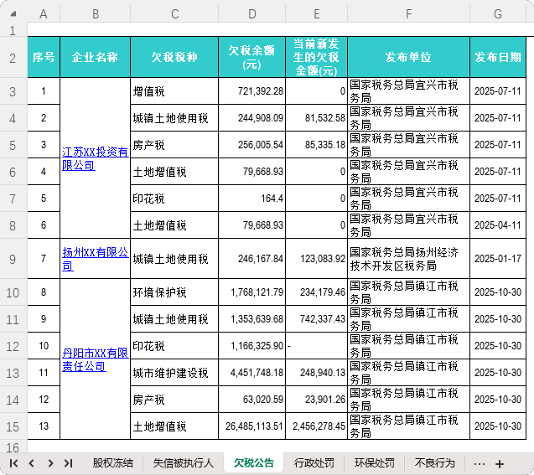Show more sheets via ellipsis
This screenshot has height=475, width=534.
(x=480, y=464)
